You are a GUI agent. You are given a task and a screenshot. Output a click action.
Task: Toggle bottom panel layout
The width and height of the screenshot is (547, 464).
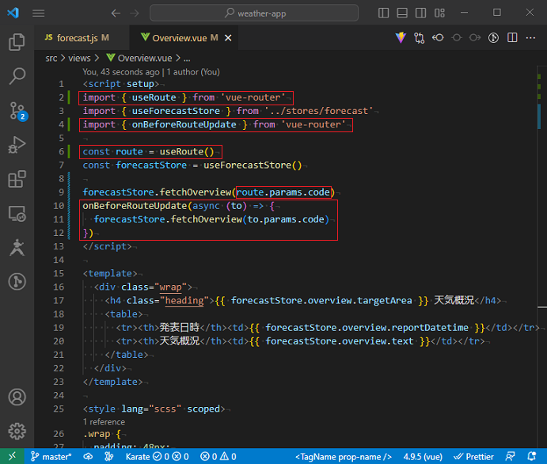pyautogui.click(x=402, y=13)
